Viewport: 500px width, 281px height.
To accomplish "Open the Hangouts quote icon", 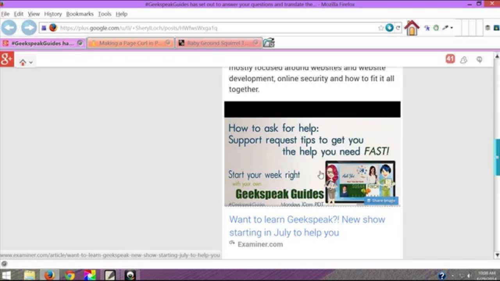I will (x=479, y=60).
